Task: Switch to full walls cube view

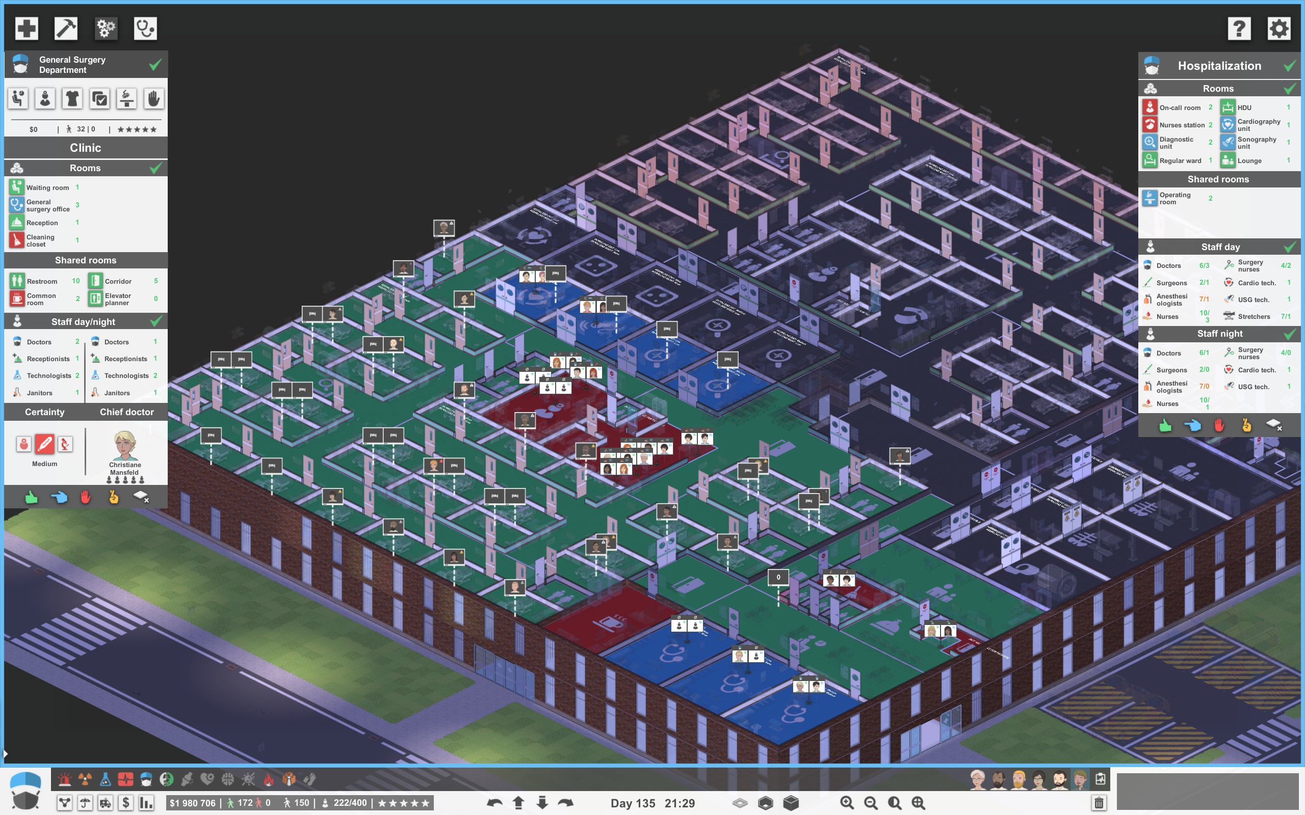Action: coord(791,803)
